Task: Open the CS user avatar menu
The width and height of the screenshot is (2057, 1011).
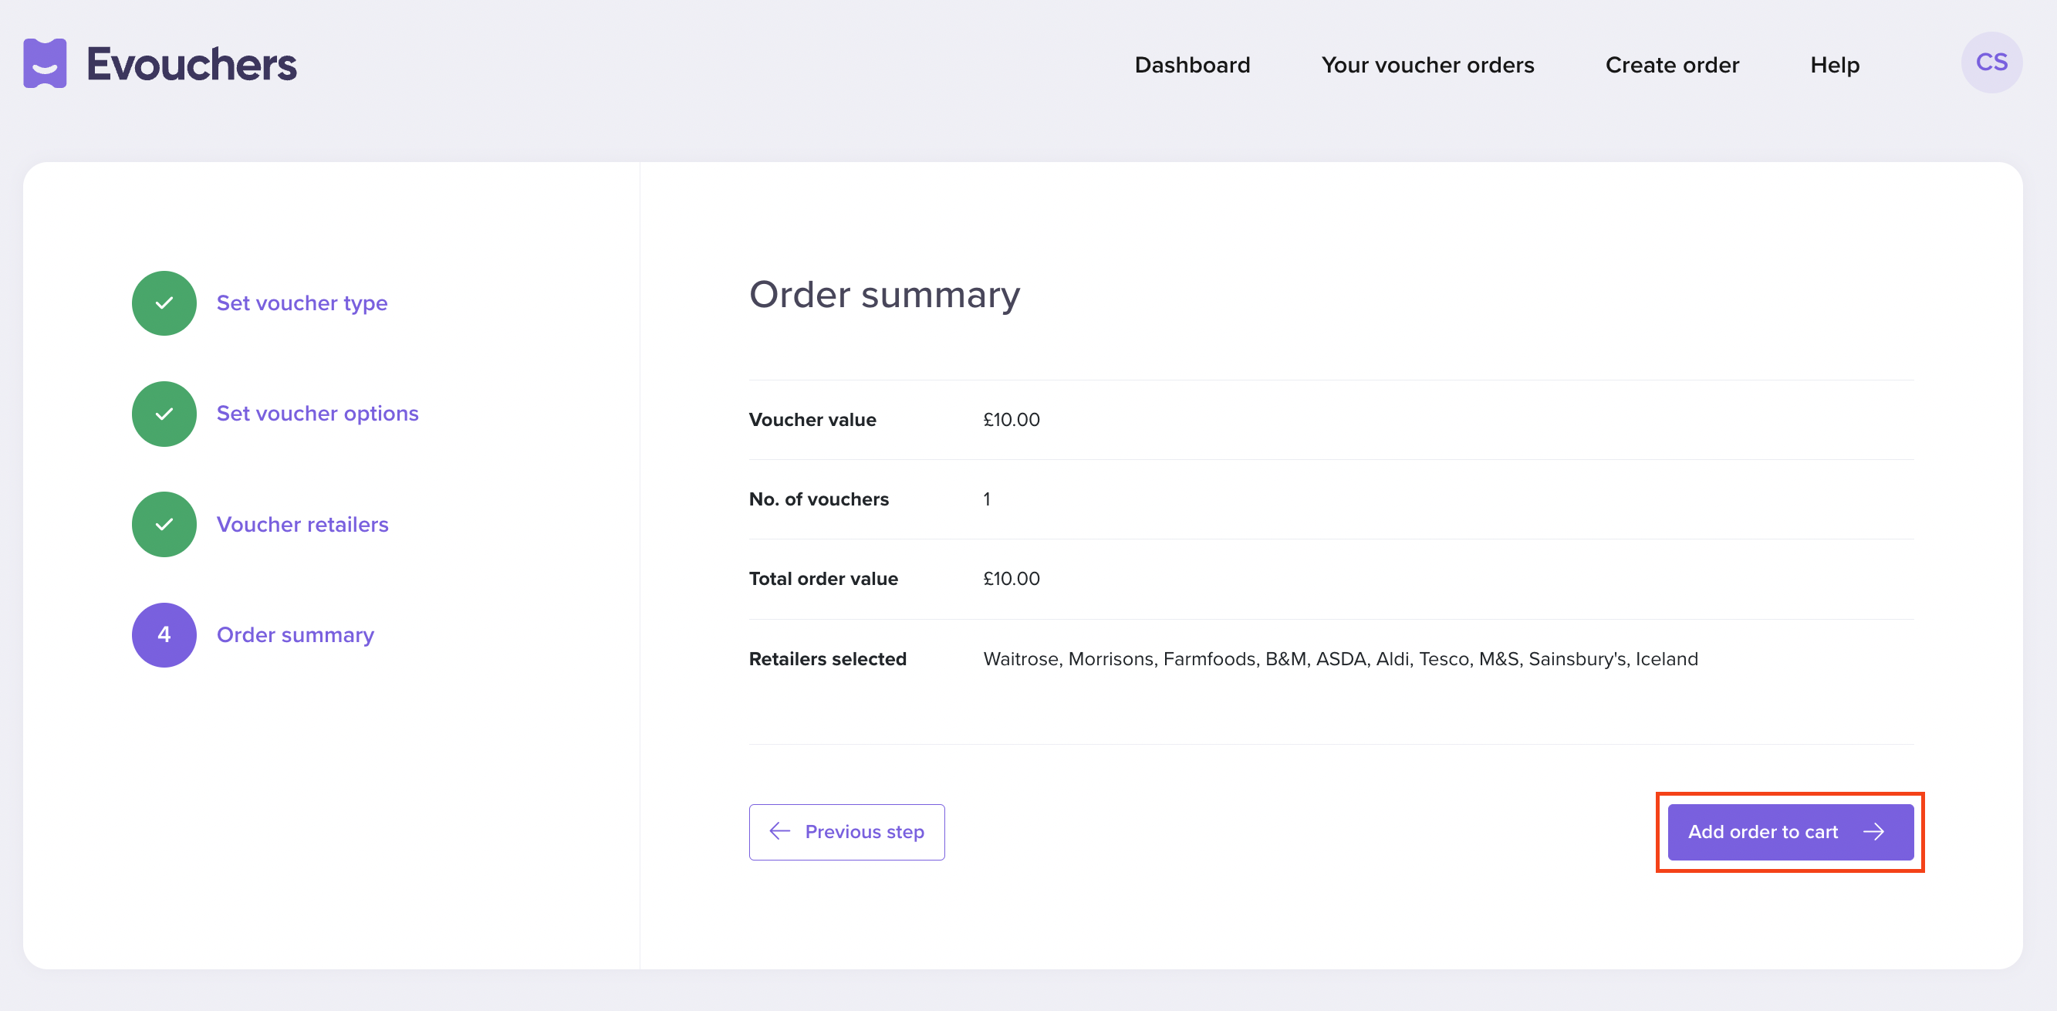Action: (1991, 63)
